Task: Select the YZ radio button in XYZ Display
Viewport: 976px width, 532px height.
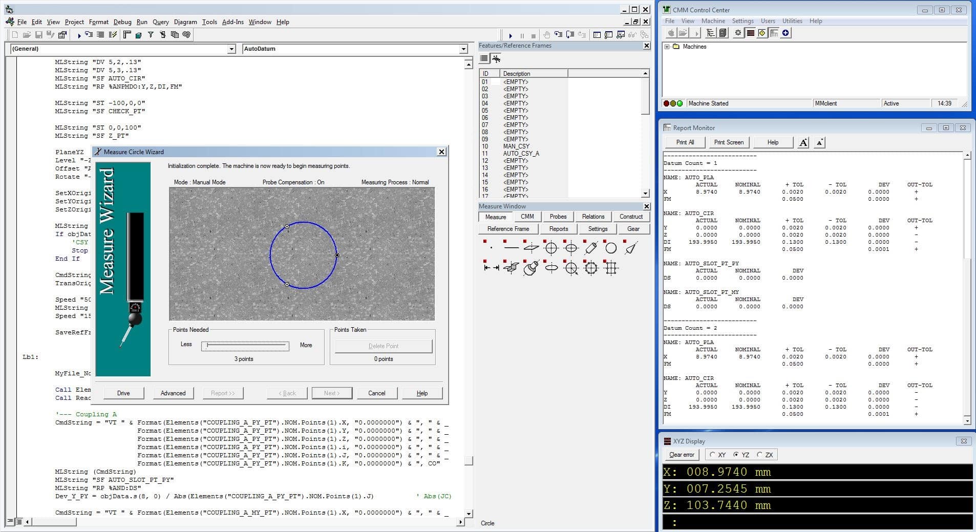Action: (736, 454)
